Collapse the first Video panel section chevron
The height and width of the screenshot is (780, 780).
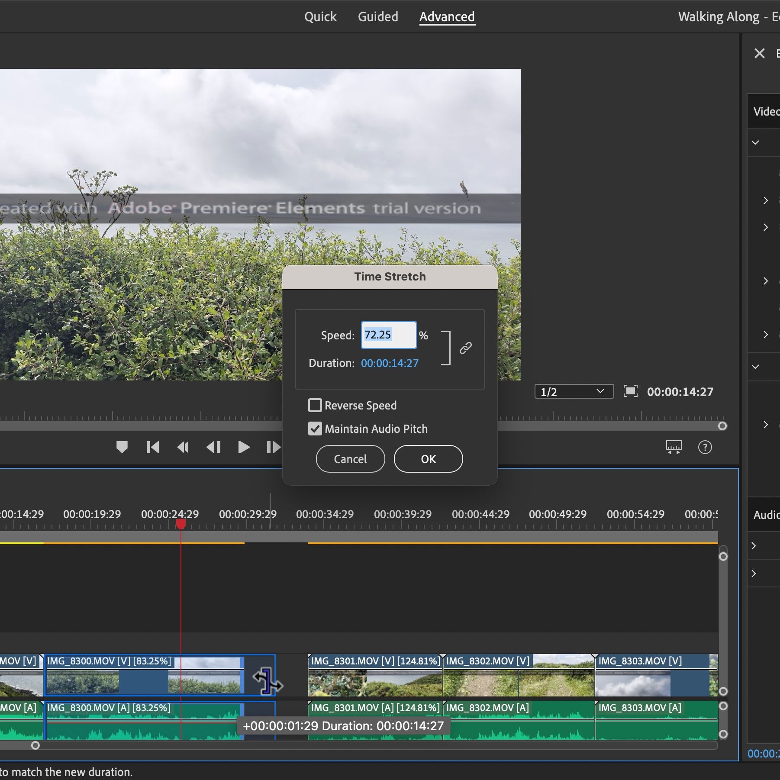755,142
